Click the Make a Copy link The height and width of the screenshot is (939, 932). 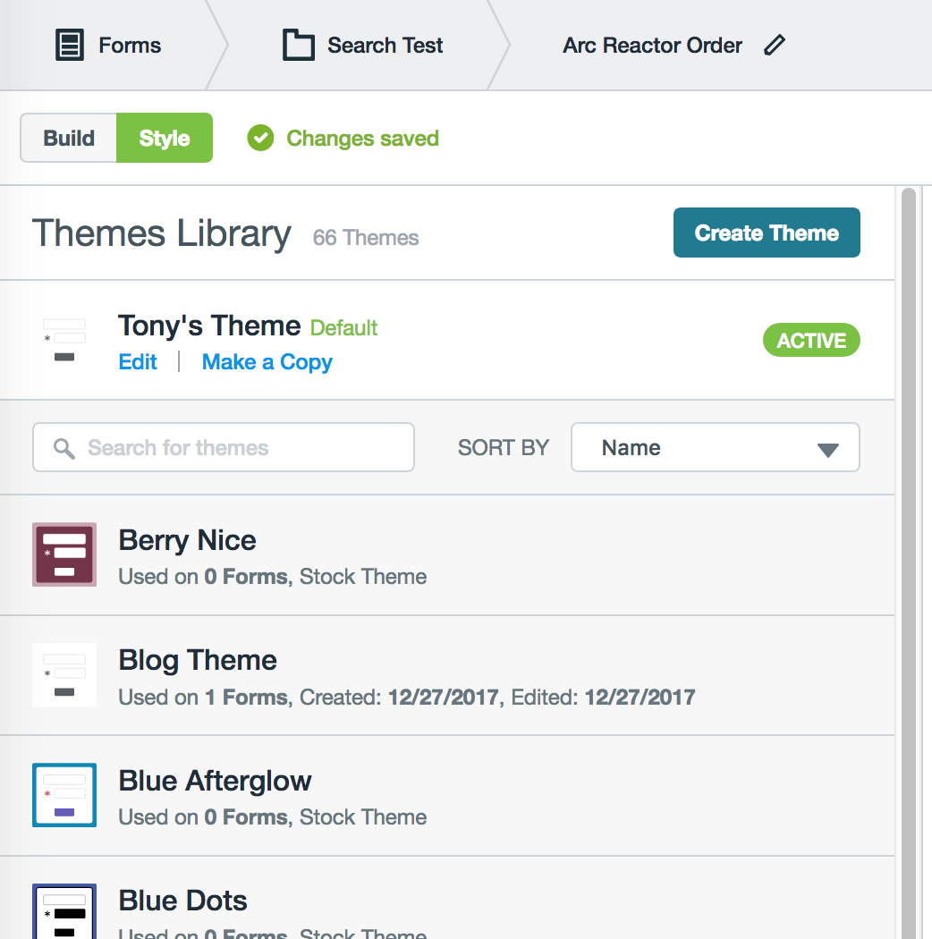[x=267, y=362]
